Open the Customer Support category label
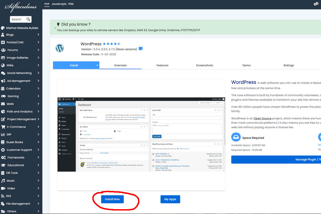 [x=19, y=150]
